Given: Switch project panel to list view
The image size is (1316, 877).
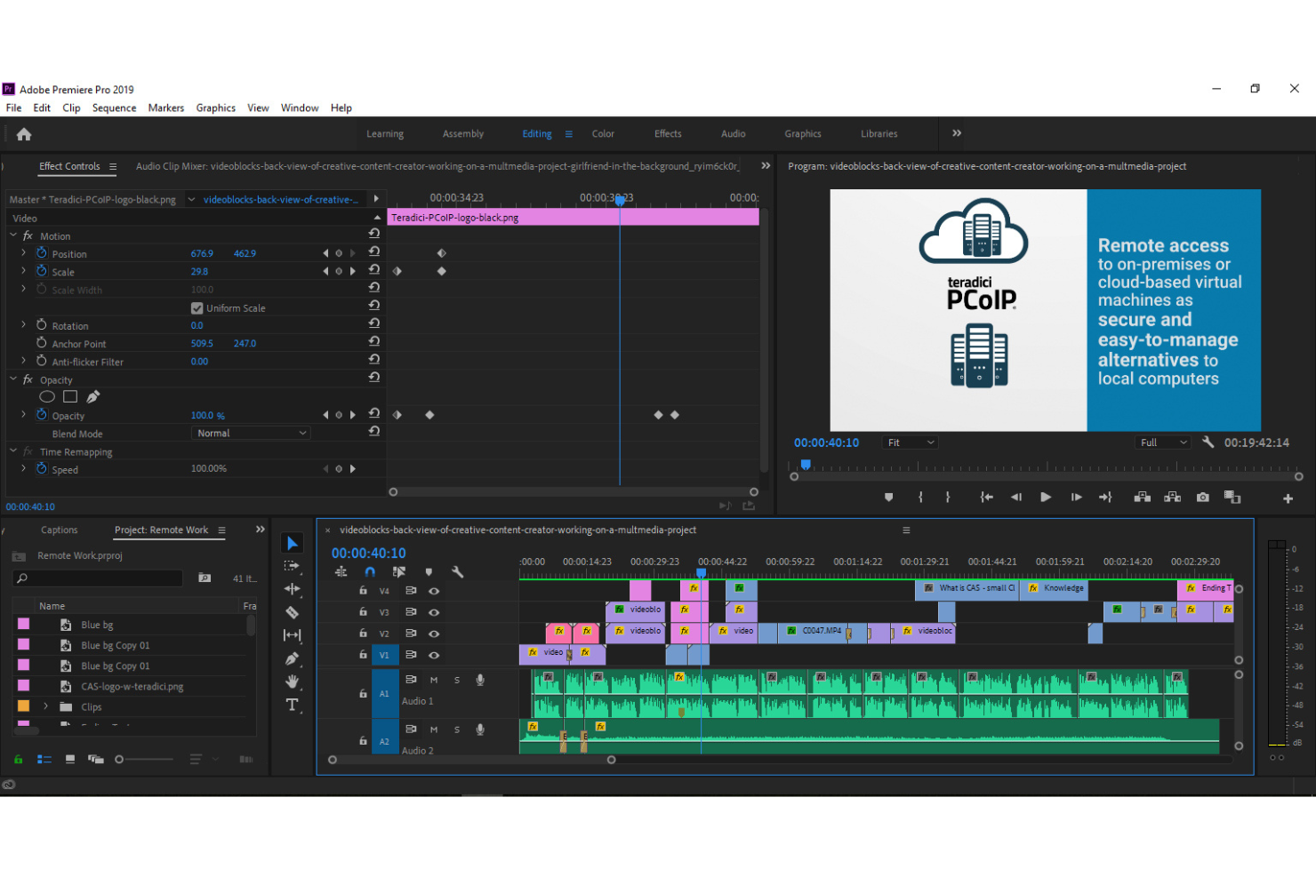Looking at the screenshot, I should pos(44,759).
